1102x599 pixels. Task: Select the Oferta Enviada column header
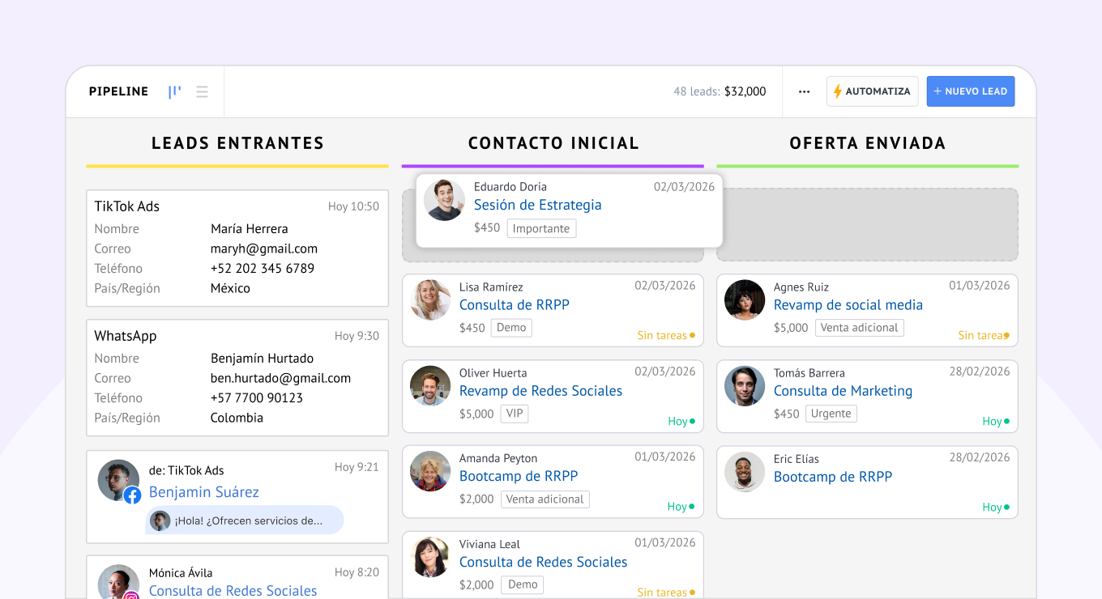(x=867, y=143)
